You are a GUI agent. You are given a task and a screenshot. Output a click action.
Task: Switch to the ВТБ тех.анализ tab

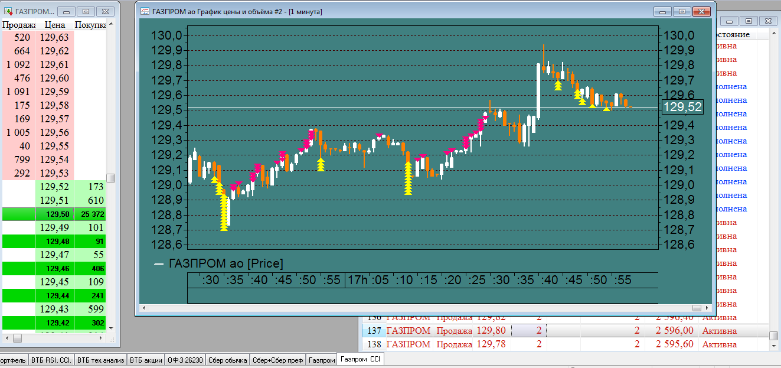[100, 360]
